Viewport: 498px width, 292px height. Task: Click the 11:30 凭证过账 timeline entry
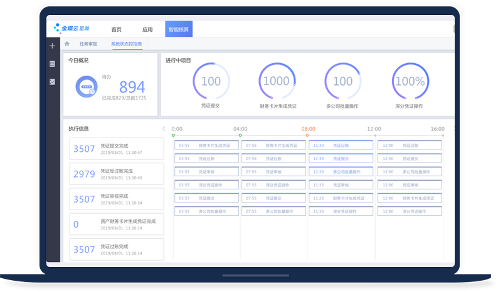pyautogui.click(x=341, y=145)
